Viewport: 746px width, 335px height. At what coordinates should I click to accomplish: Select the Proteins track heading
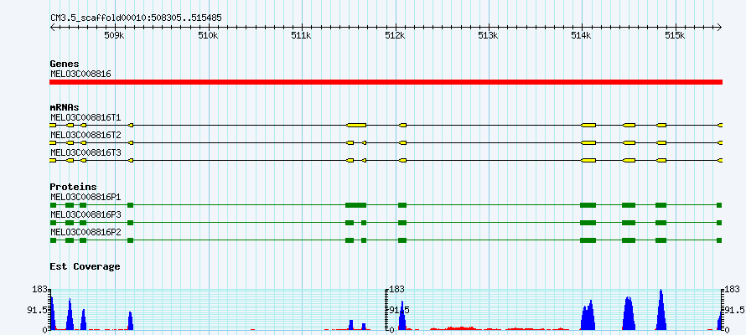[x=73, y=188]
